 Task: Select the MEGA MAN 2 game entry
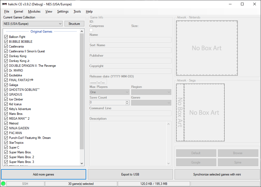coord(19,119)
